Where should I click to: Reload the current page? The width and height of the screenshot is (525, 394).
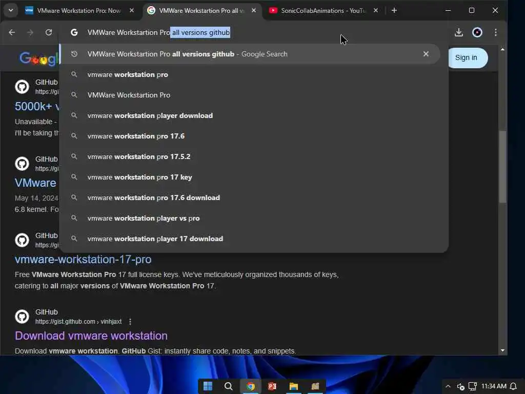point(49,32)
